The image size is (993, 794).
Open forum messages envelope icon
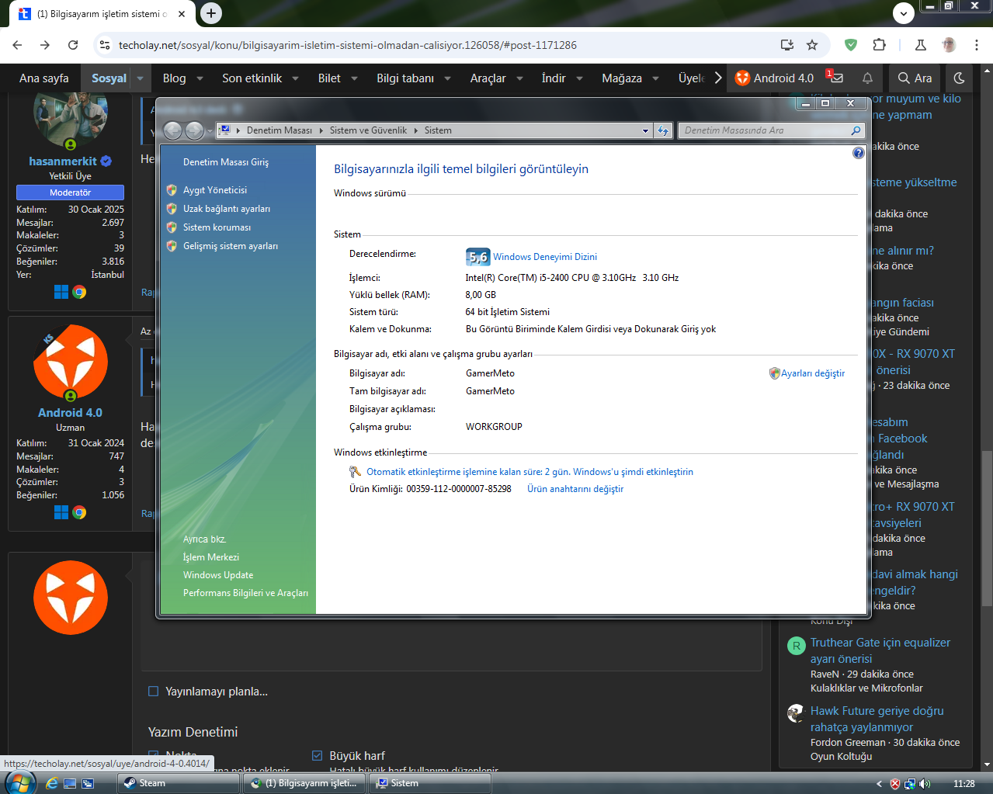pyautogui.click(x=835, y=78)
